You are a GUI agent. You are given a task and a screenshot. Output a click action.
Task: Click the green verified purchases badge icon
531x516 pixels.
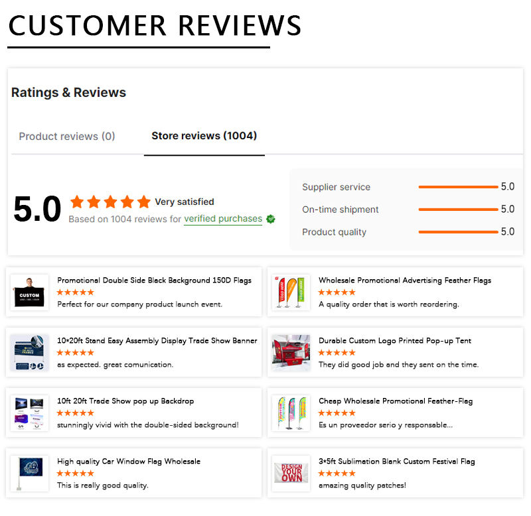(x=271, y=220)
